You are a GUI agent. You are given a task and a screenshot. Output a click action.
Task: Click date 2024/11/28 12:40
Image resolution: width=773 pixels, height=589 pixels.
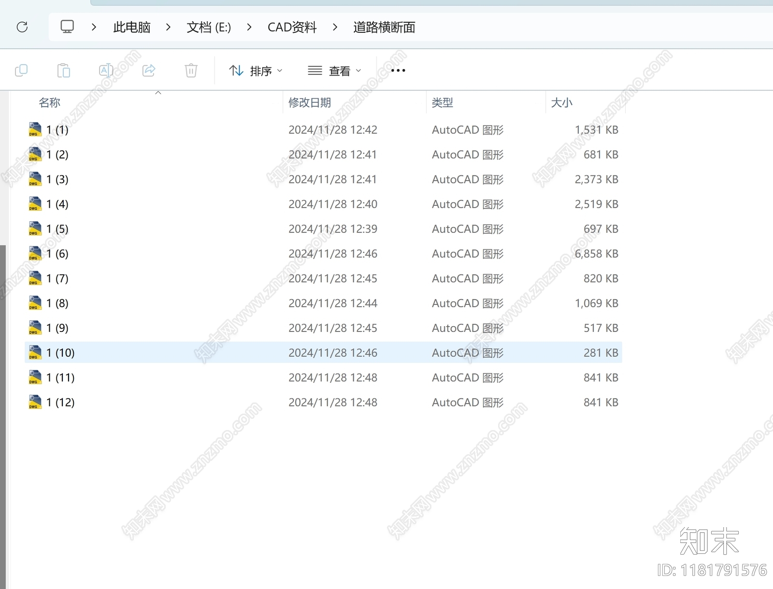click(x=333, y=204)
